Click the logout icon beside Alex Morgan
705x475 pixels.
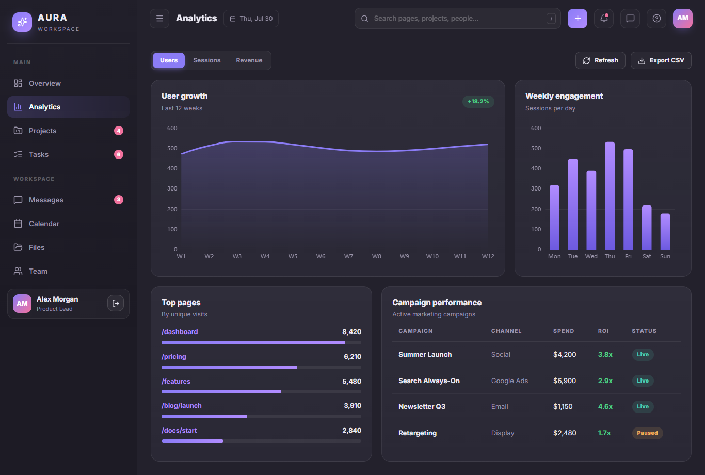coord(116,303)
